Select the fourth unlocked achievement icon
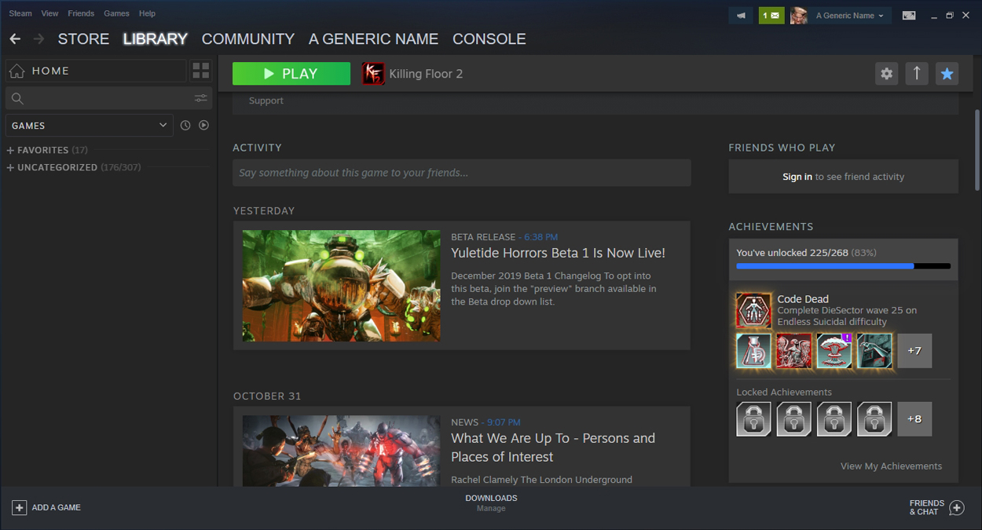Image resolution: width=982 pixels, height=530 pixels. click(x=874, y=351)
